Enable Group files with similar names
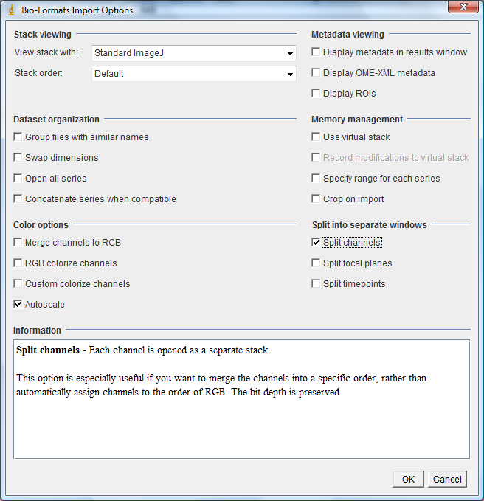Screen dimensions: 484x501 (18, 137)
